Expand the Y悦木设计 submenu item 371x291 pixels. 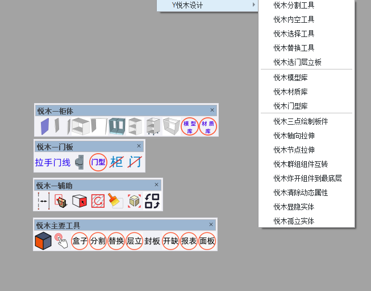tap(207, 5)
